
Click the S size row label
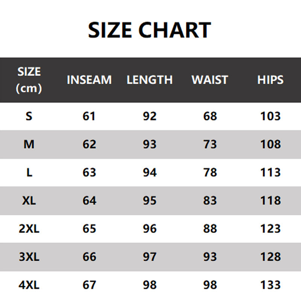[x=29, y=116]
